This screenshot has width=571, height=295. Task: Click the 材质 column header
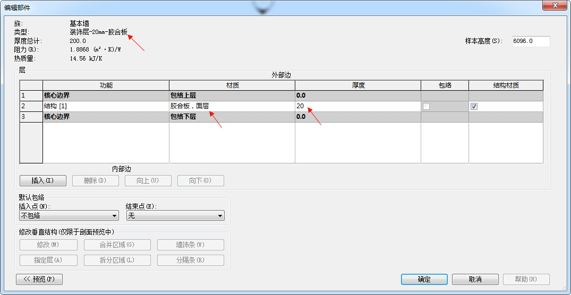click(x=232, y=85)
